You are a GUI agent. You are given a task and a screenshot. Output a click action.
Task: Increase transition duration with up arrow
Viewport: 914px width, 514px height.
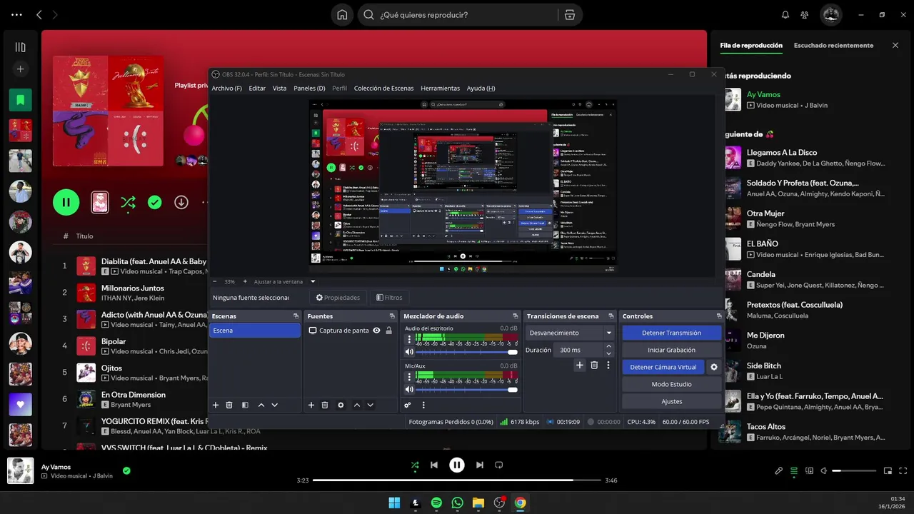(608, 346)
